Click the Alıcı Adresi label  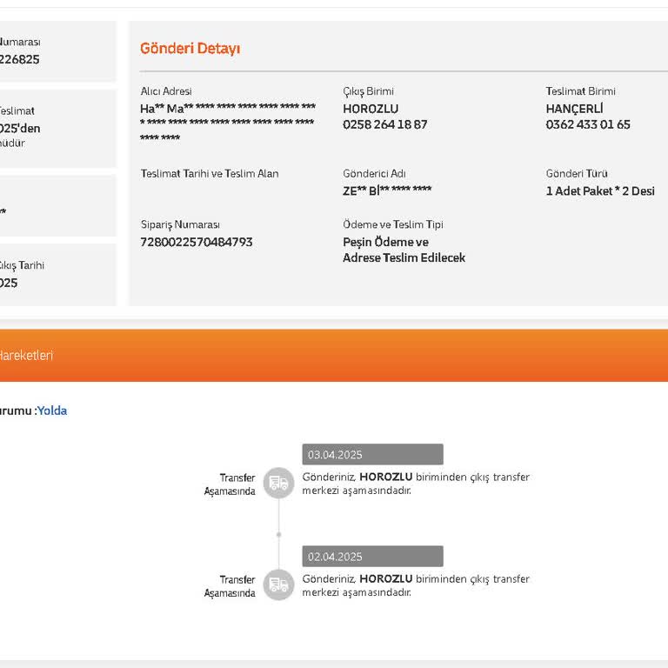pos(166,91)
